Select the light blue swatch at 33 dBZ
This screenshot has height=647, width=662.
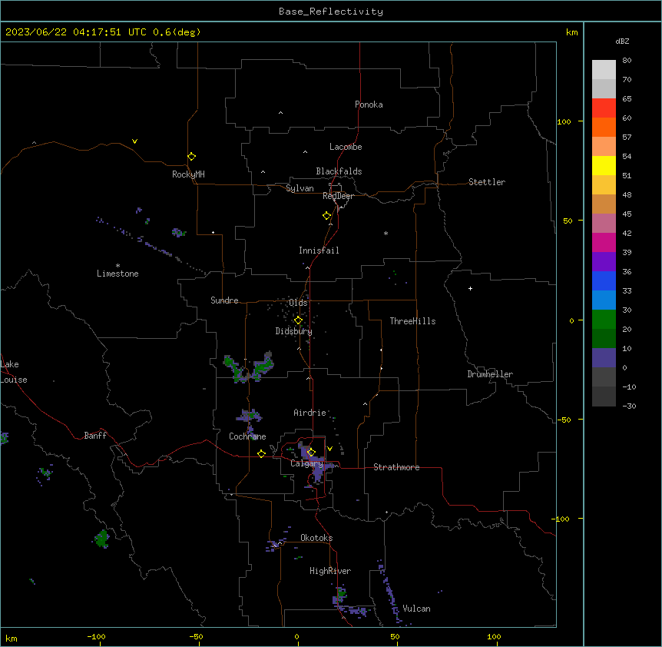pos(604,300)
